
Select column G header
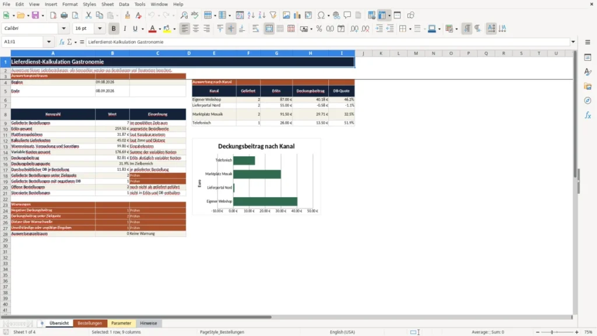point(276,53)
